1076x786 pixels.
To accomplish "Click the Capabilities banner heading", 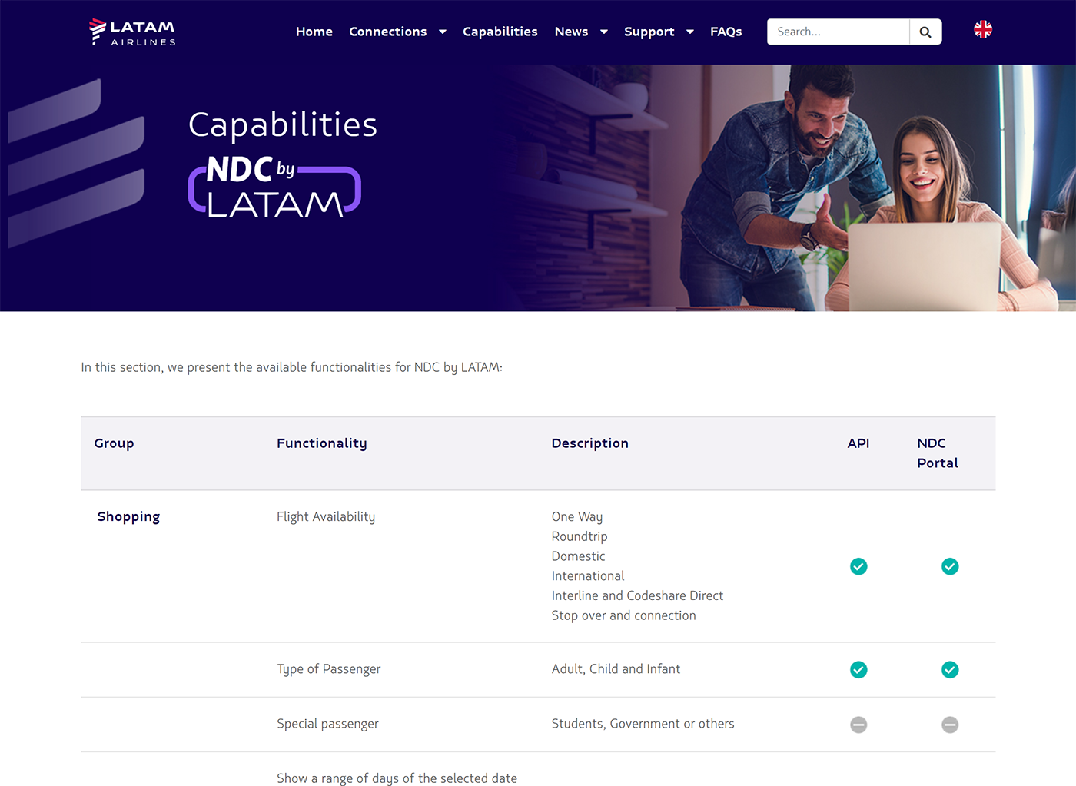I will [283, 124].
